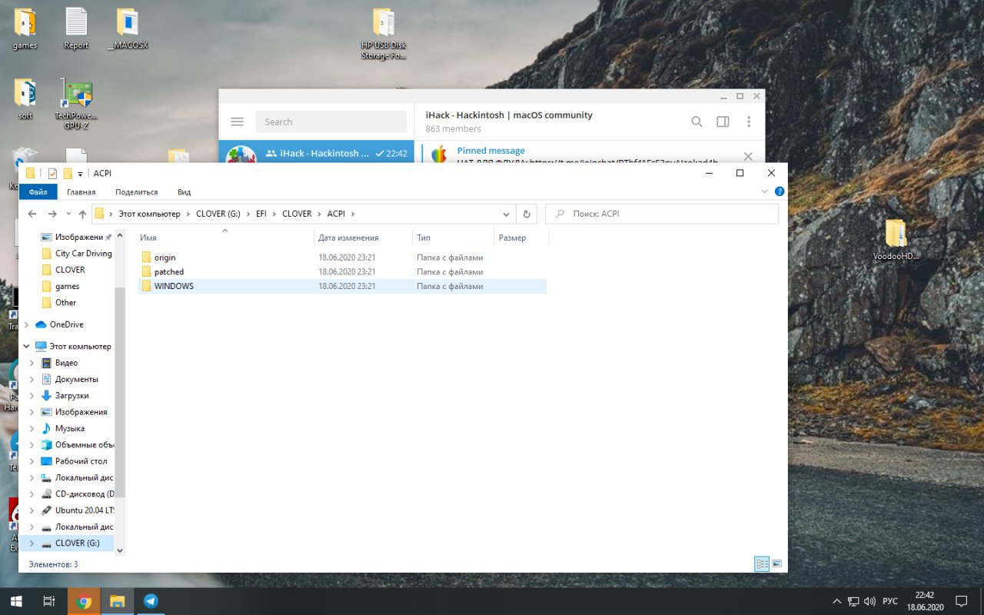Select the Other folder in navigation pane
The image size is (984, 615).
tap(65, 302)
